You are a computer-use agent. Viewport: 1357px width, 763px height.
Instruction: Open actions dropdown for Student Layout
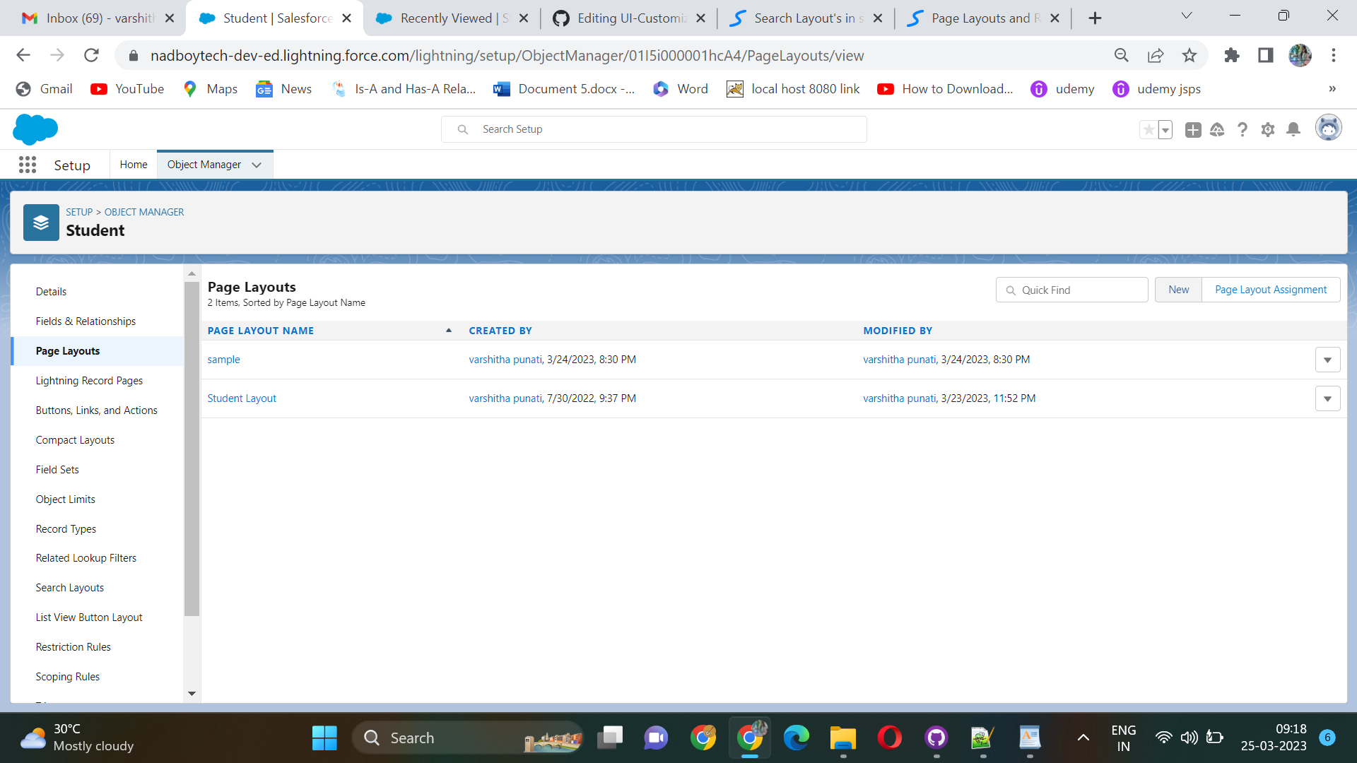click(x=1327, y=398)
